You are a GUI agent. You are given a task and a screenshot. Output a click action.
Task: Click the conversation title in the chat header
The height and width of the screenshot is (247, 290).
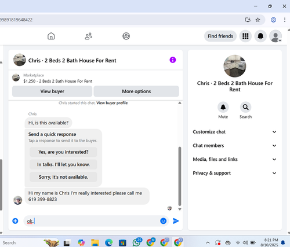tap(72, 61)
